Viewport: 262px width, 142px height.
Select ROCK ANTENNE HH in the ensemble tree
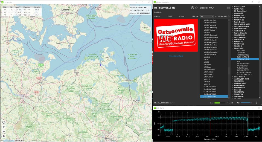(242, 72)
